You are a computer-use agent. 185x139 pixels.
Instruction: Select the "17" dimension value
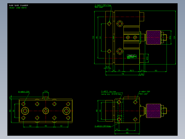[x=109, y=70]
